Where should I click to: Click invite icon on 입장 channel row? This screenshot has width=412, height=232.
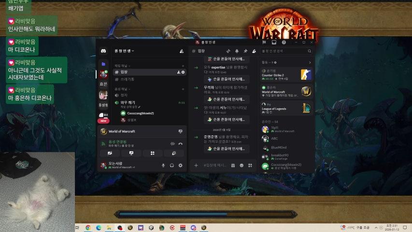(179, 72)
